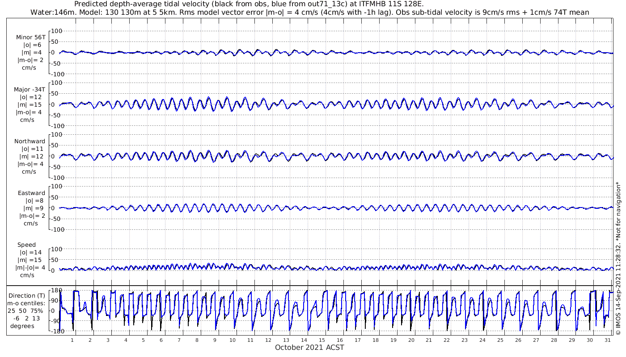Click the 'cm/s' unit under the Major label

[x=27, y=120]
